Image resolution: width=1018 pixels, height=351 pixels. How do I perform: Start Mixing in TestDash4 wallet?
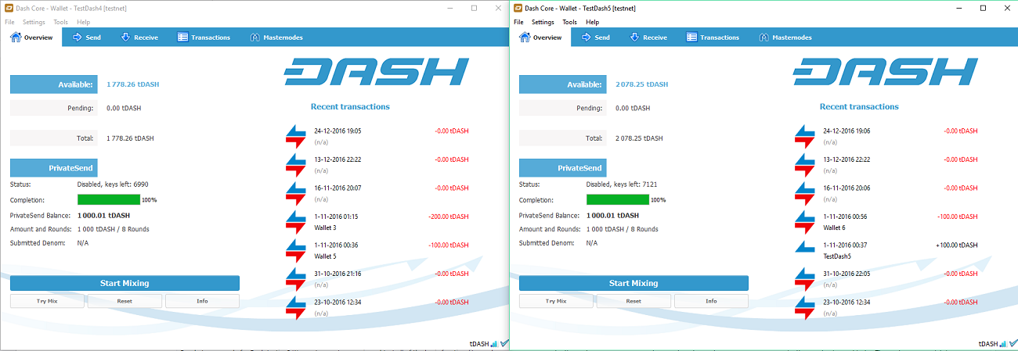point(125,283)
